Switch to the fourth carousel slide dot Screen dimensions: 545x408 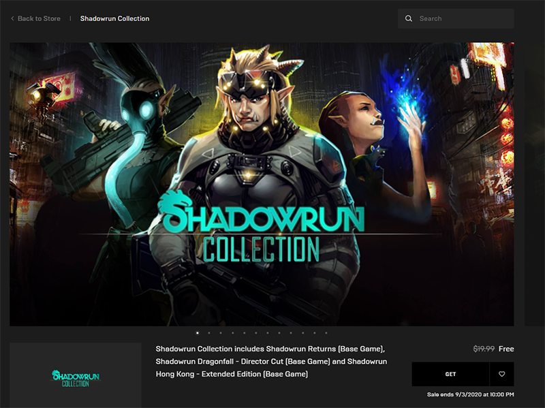coord(232,333)
